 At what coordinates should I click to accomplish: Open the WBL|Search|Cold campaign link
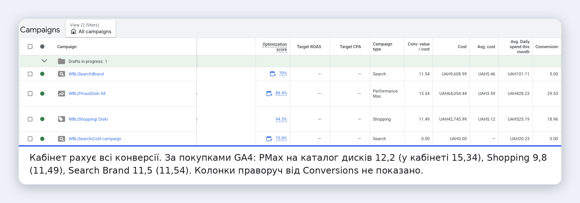coord(95,139)
